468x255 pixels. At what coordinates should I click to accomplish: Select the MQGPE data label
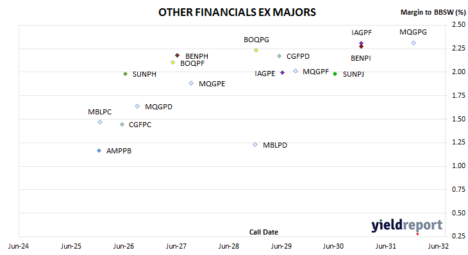coord(212,84)
